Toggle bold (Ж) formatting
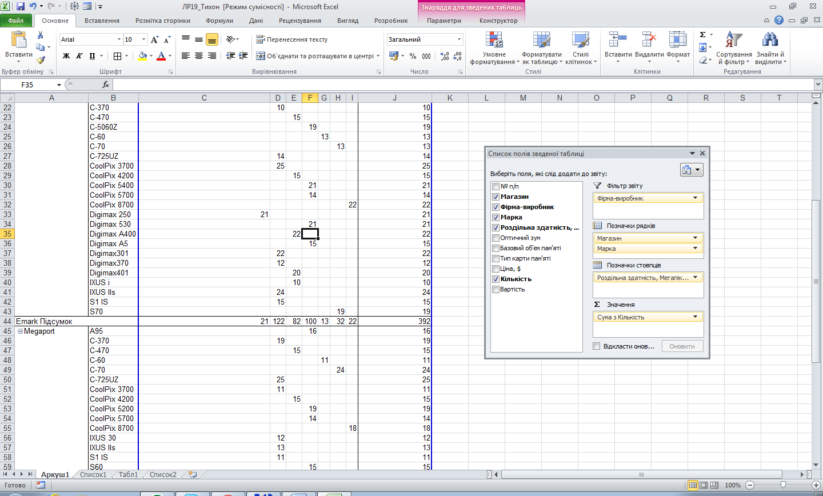The width and height of the screenshot is (823, 496). tap(66, 56)
